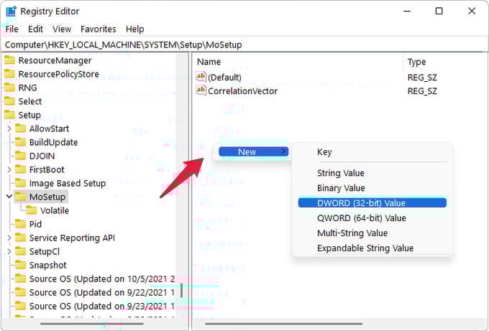Open the Help menu
489x331 pixels.
[134, 29]
